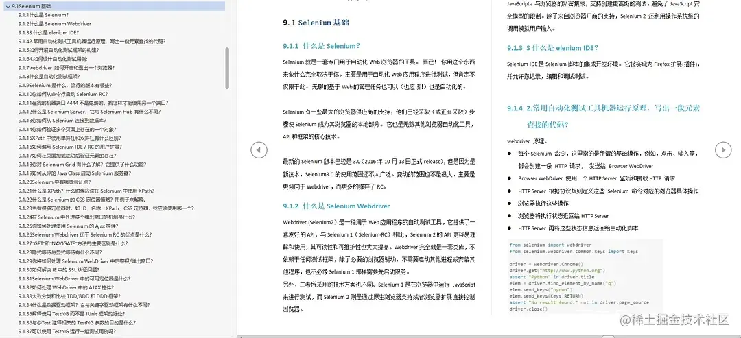
Task: Click the Python Selenium code snippet image
Action: pos(585,276)
